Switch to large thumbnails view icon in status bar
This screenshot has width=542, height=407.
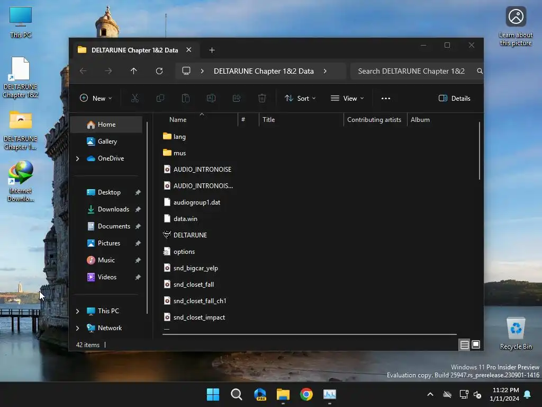[x=476, y=344]
